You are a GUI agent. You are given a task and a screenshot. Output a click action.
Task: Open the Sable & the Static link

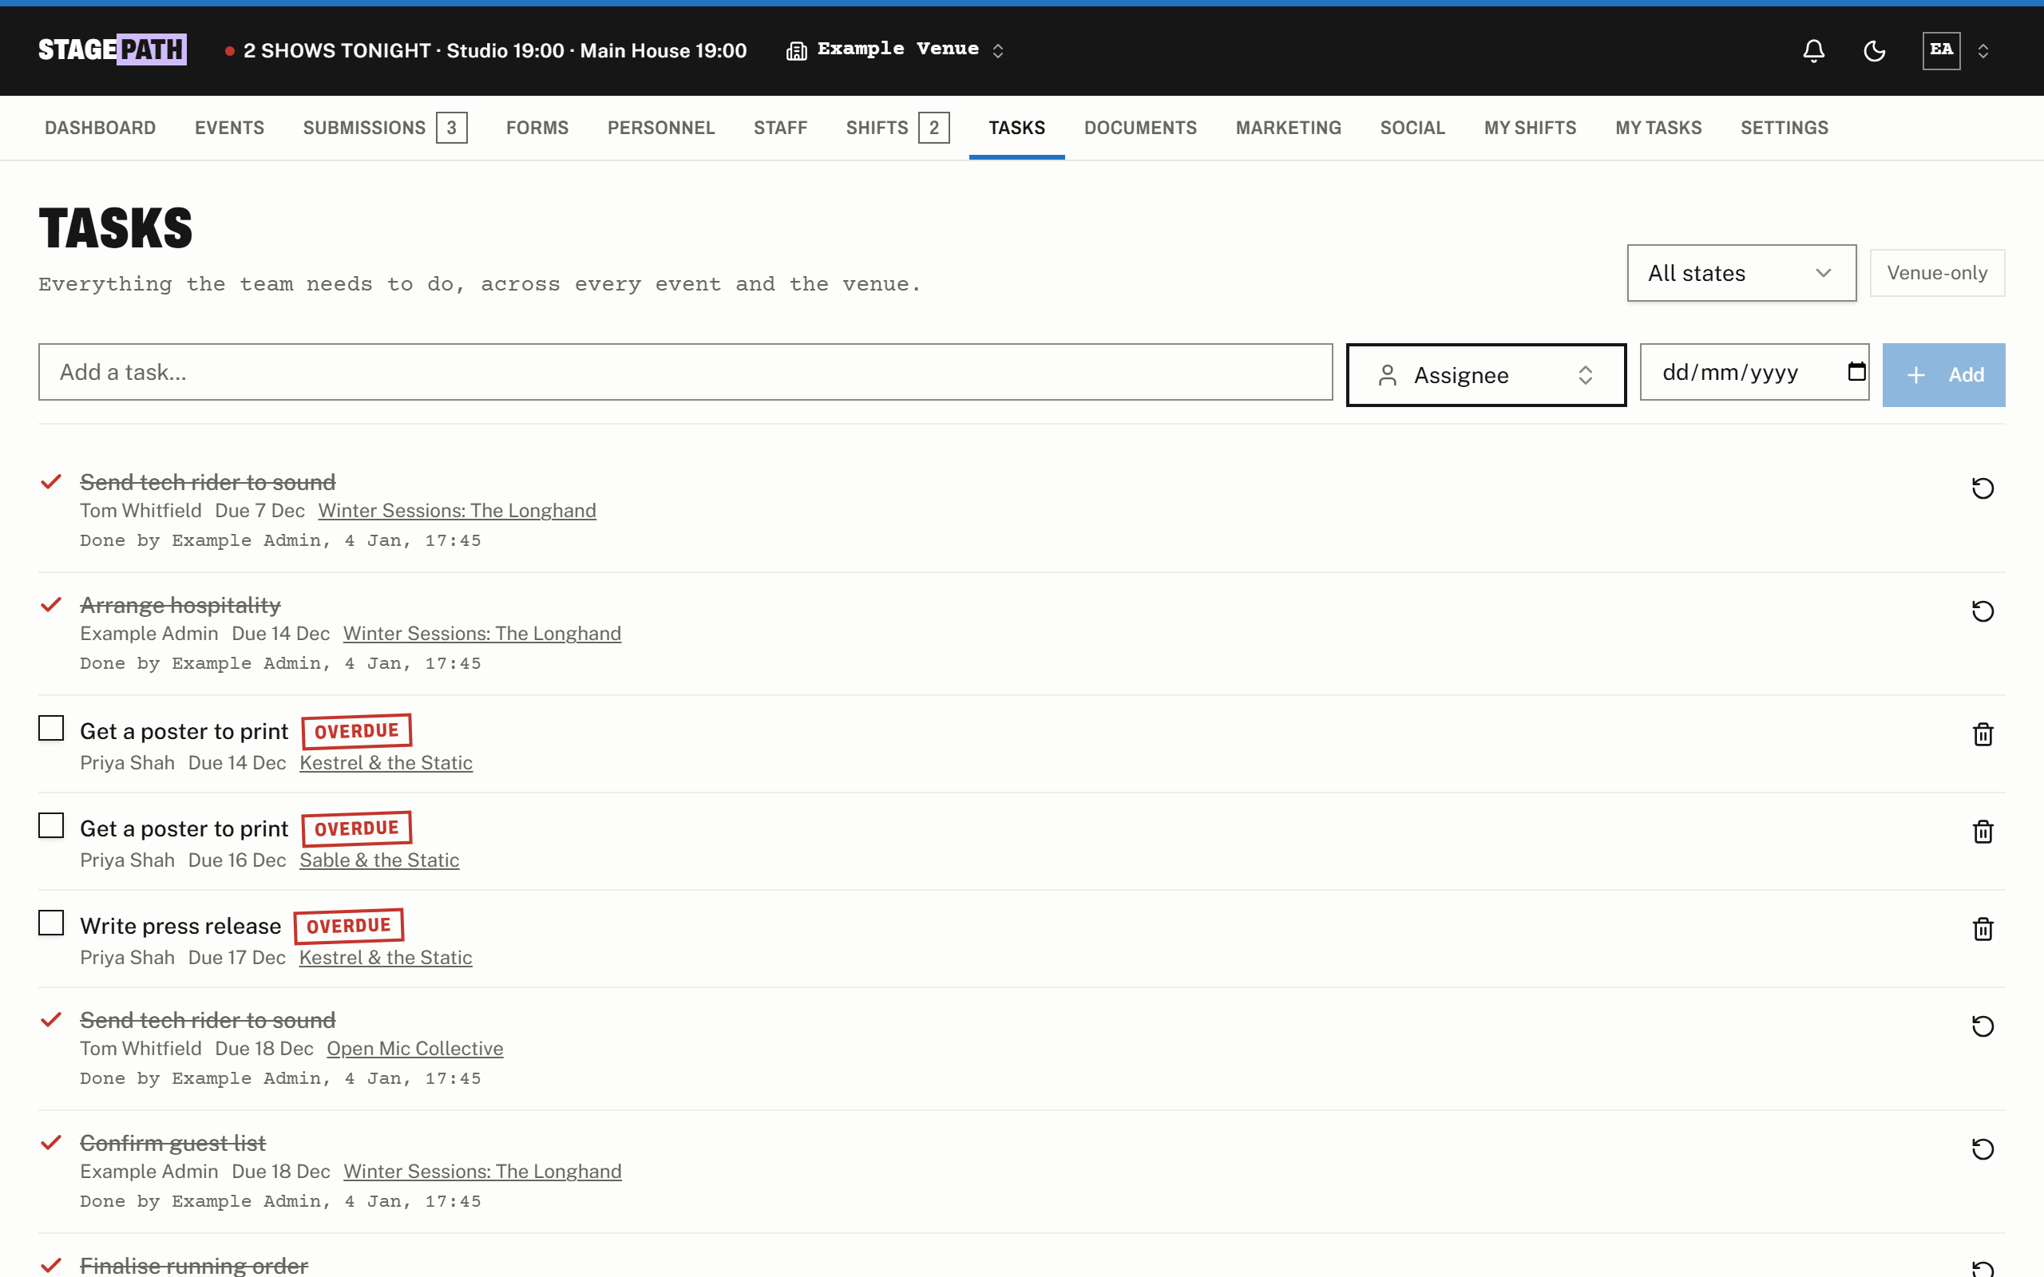(379, 860)
